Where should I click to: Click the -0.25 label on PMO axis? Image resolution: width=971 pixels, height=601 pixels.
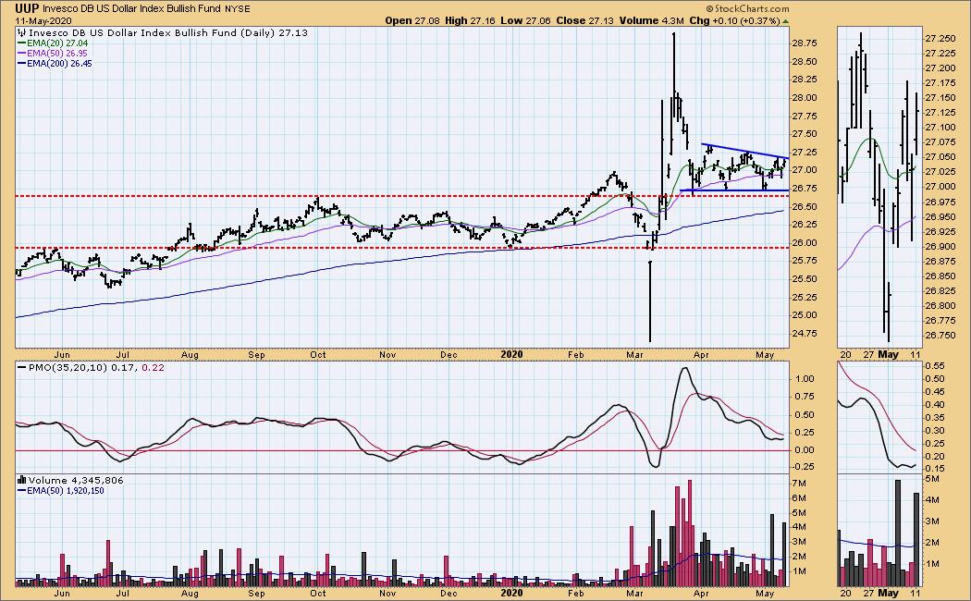pyautogui.click(x=803, y=466)
